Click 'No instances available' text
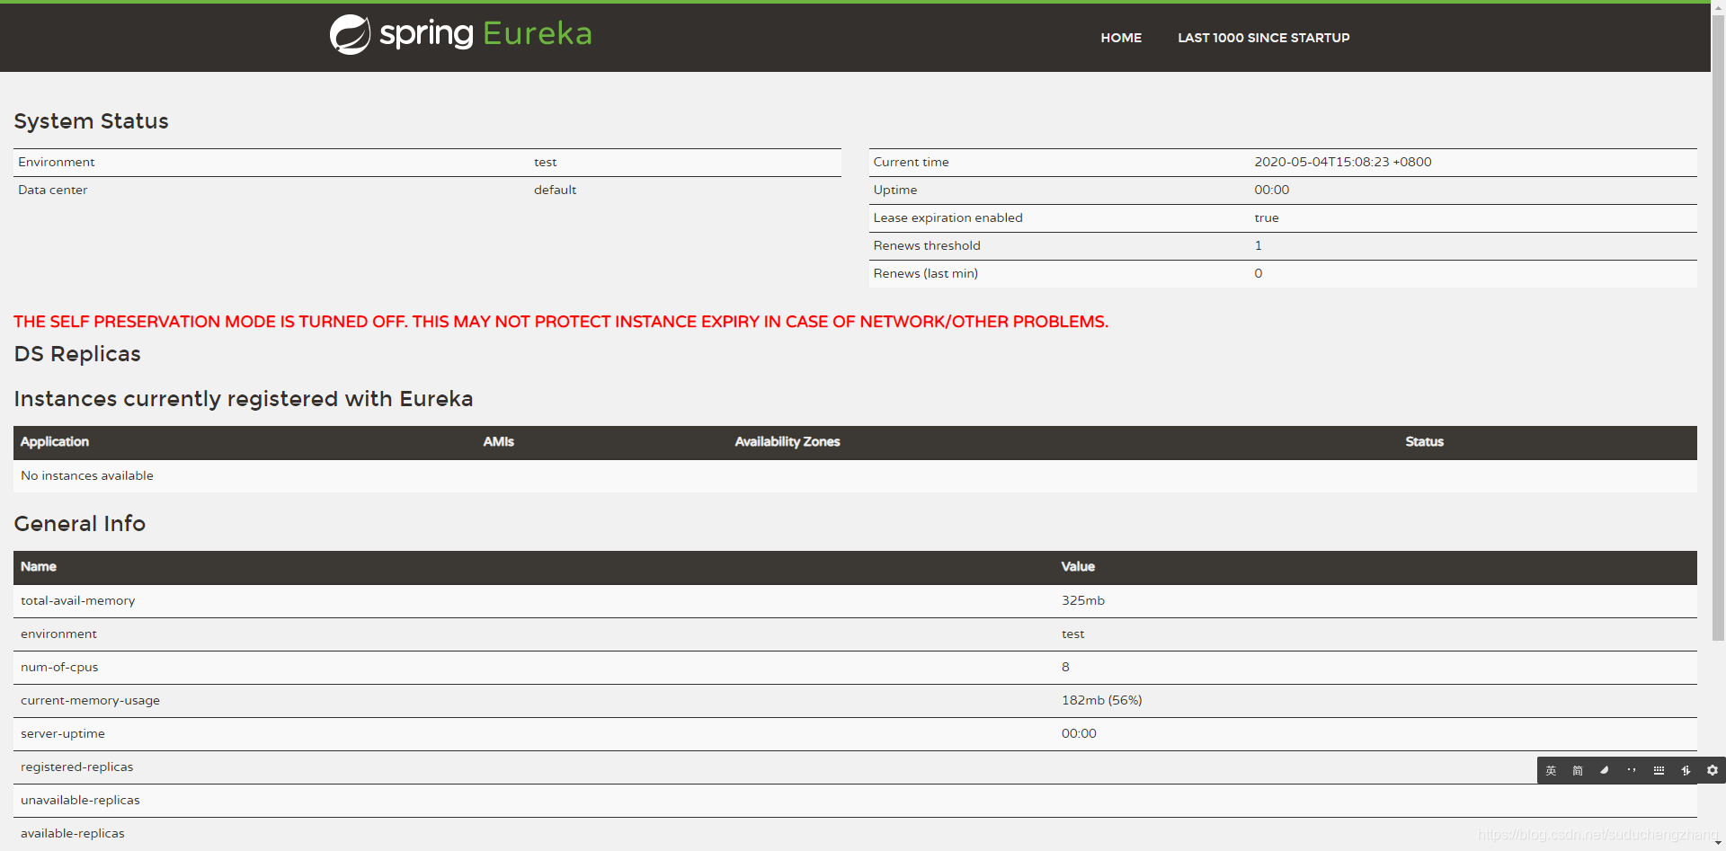This screenshot has width=1726, height=851. click(87, 475)
